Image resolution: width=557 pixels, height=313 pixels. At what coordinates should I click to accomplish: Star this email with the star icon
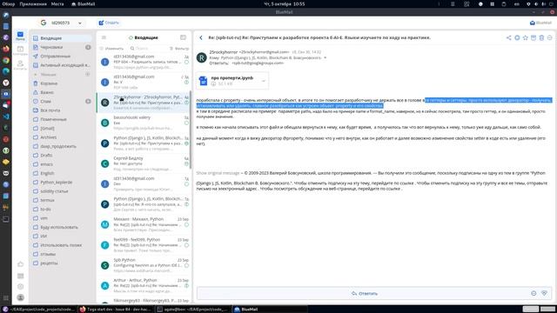point(526,37)
